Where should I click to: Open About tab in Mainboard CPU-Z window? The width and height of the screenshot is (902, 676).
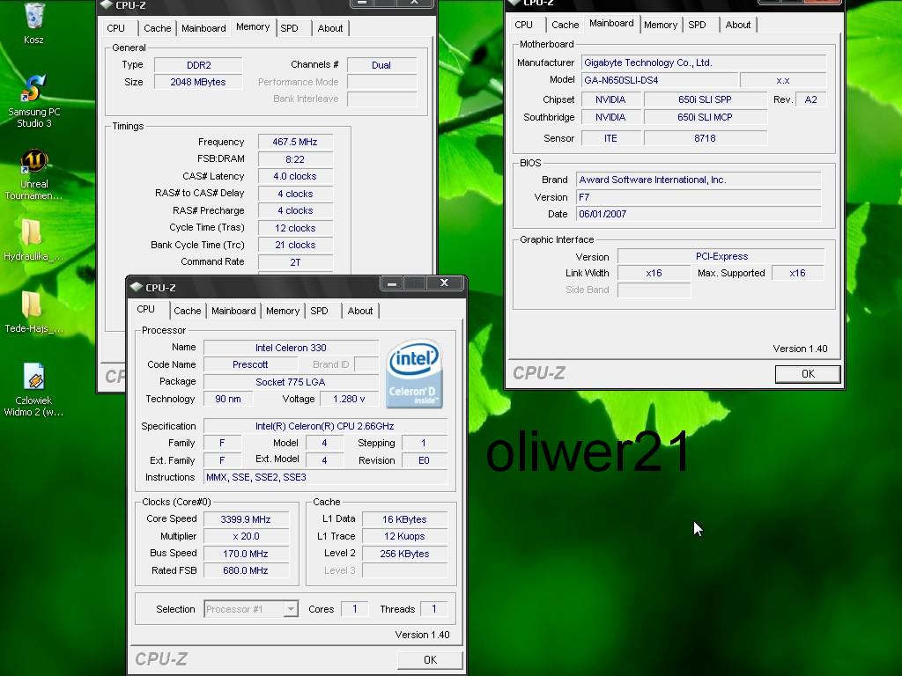pos(738,25)
